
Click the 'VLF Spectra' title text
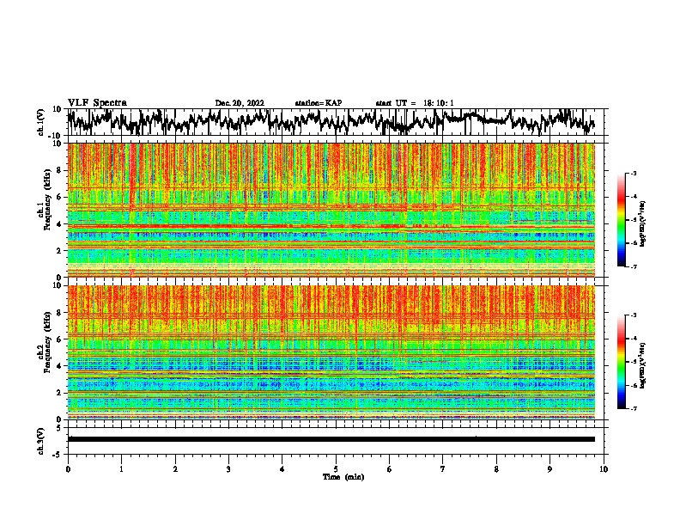(x=97, y=103)
